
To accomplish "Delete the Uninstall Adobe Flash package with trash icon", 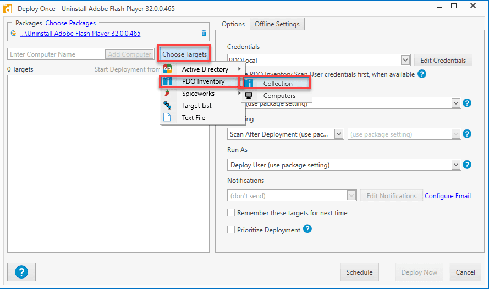I will point(204,33).
